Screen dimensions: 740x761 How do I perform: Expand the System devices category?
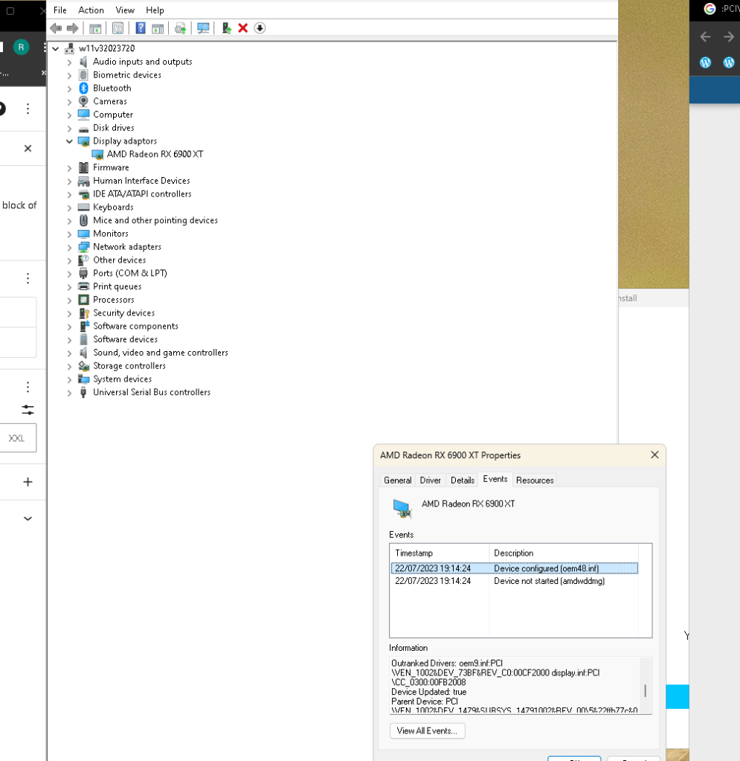click(69, 379)
